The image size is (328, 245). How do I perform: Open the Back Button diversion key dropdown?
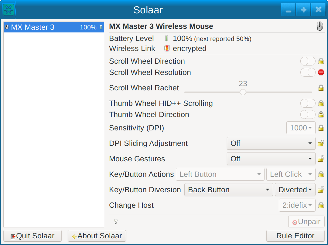click(228, 190)
